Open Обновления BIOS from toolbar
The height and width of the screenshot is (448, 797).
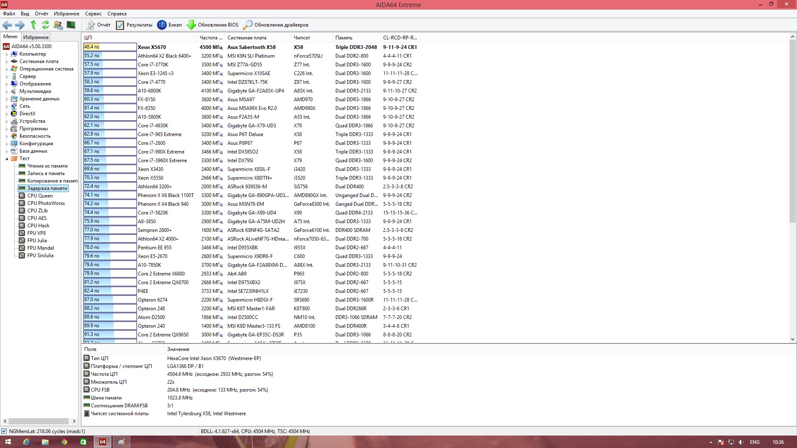pos(213,25)
